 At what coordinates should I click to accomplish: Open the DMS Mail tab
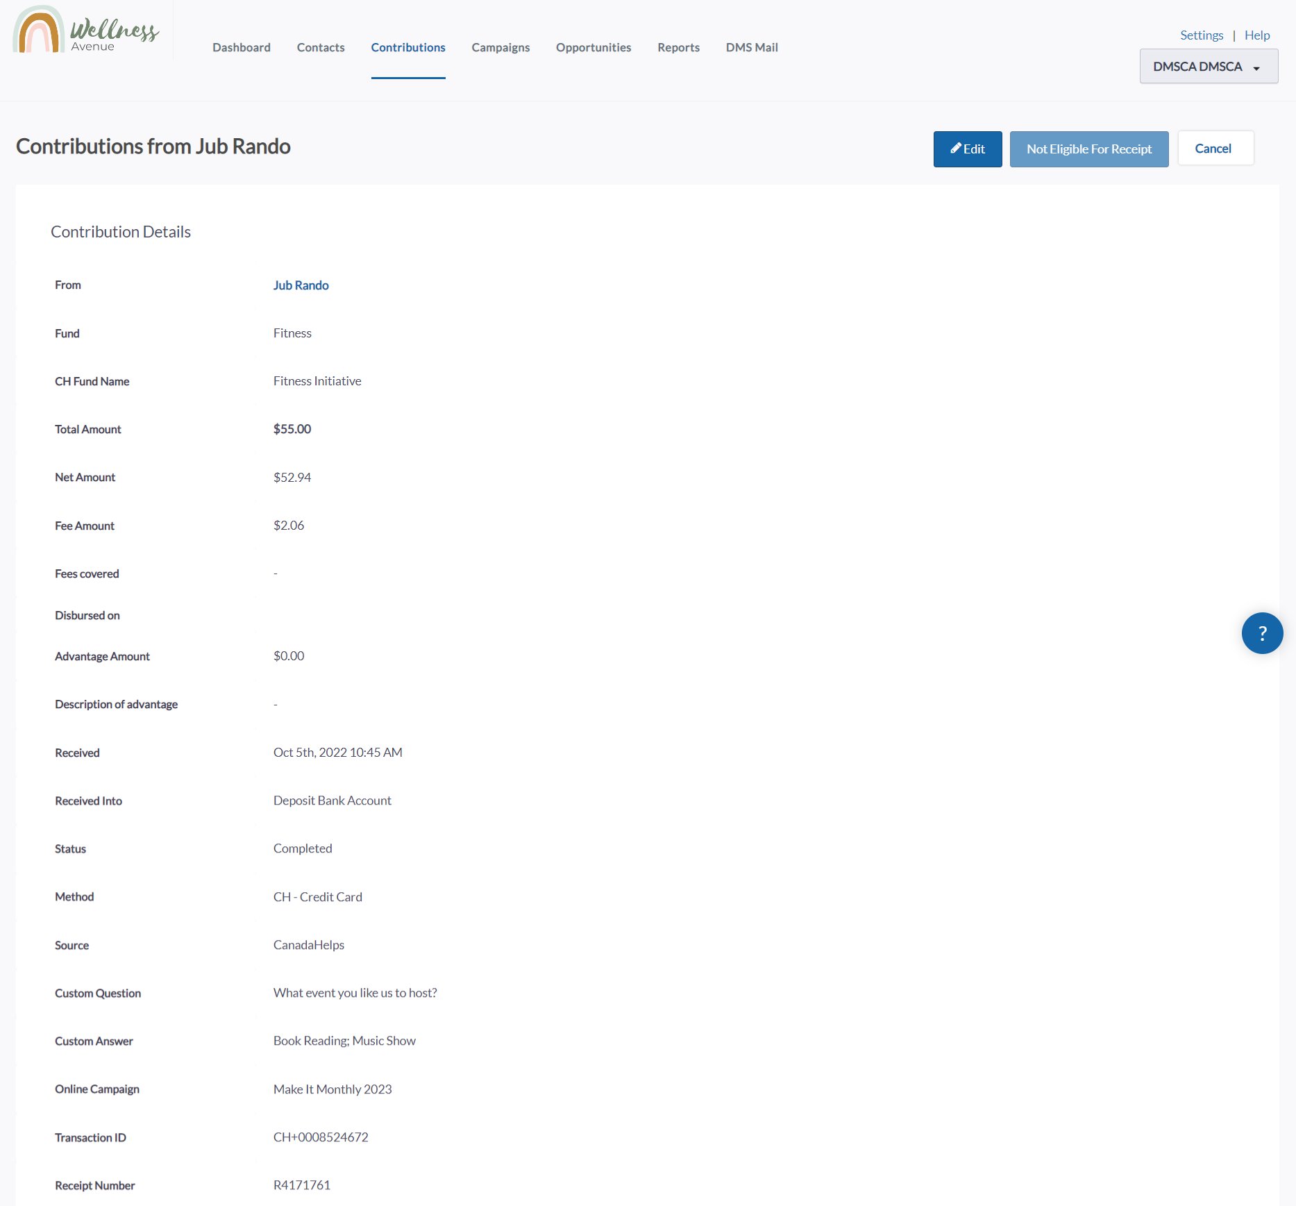752,47
